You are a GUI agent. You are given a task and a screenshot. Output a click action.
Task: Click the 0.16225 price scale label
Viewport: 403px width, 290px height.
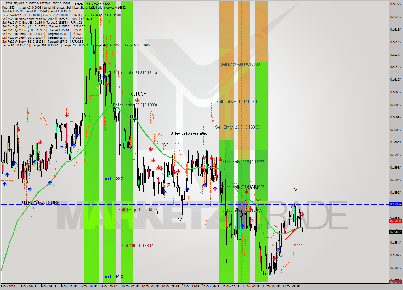click(396, 4)
